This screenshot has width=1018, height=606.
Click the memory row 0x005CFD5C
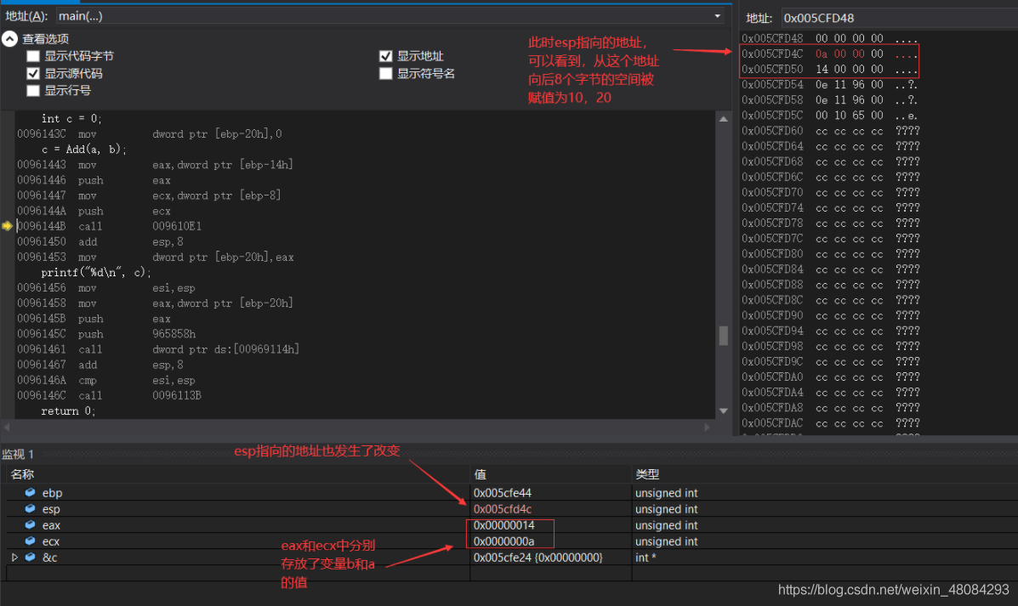click(830, 116)
